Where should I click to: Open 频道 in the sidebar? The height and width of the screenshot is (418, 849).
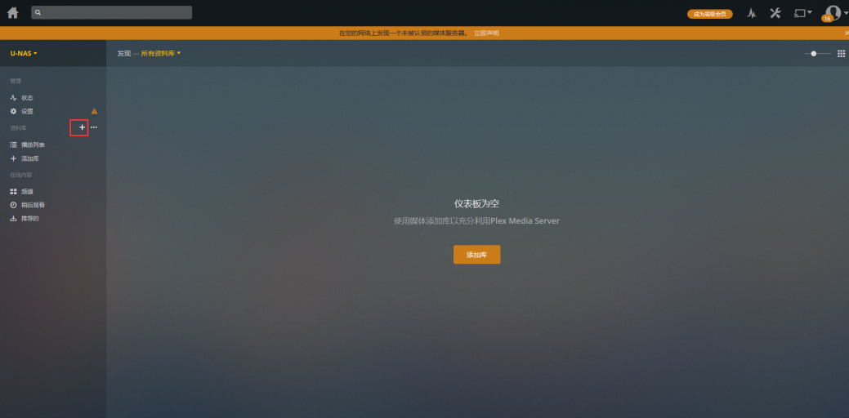pos(26,191)
